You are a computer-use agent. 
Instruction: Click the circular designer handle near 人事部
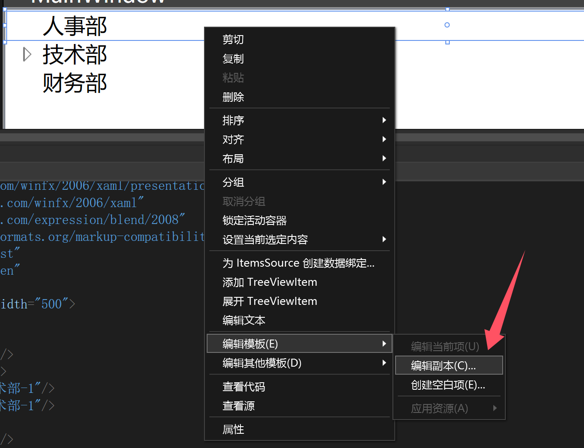[x=447, y=25]
